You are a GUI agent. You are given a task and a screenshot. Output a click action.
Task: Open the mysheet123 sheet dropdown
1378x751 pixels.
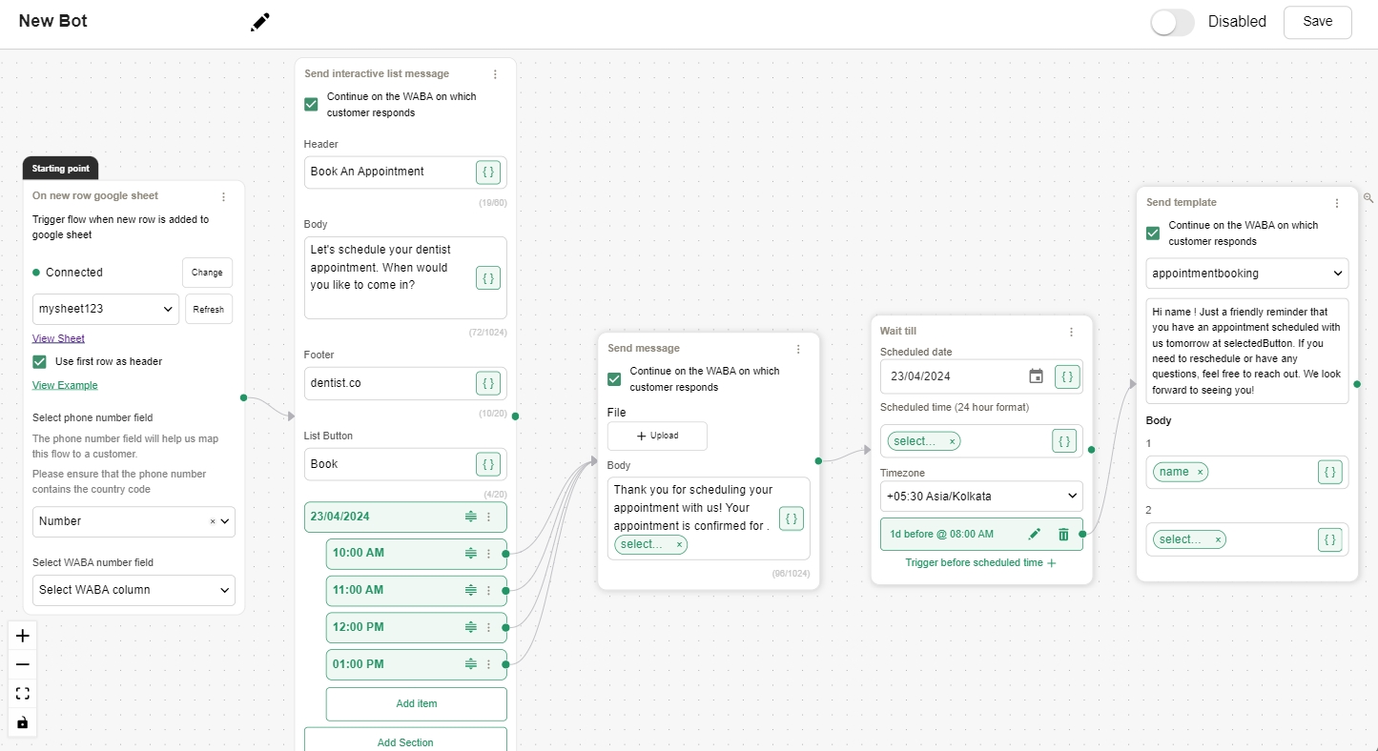point(105,309)
